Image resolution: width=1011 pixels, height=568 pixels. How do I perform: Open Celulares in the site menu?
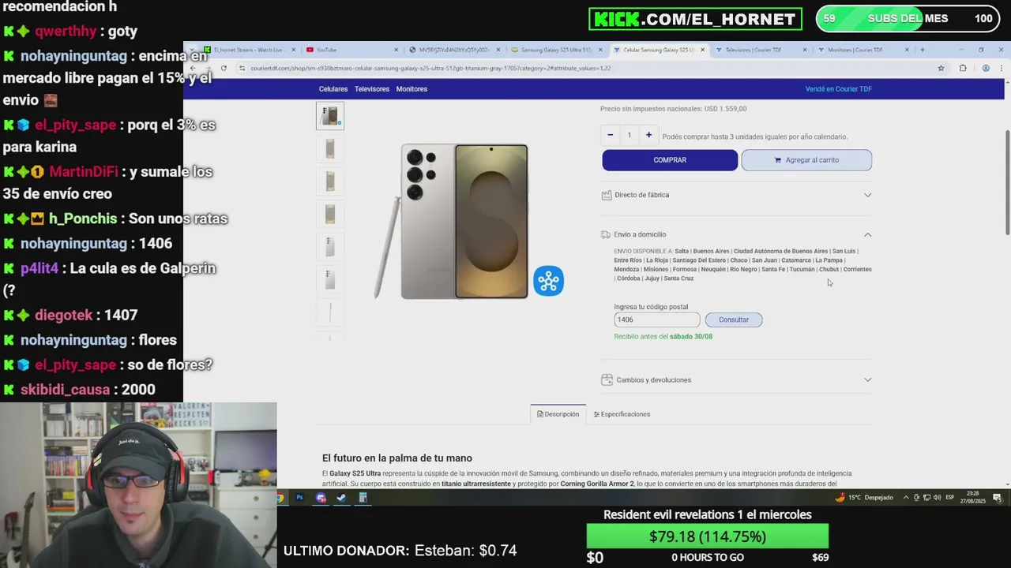tap(333, 89)
